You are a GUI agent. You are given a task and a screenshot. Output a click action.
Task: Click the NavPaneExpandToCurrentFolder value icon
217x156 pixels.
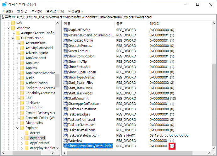65,35
